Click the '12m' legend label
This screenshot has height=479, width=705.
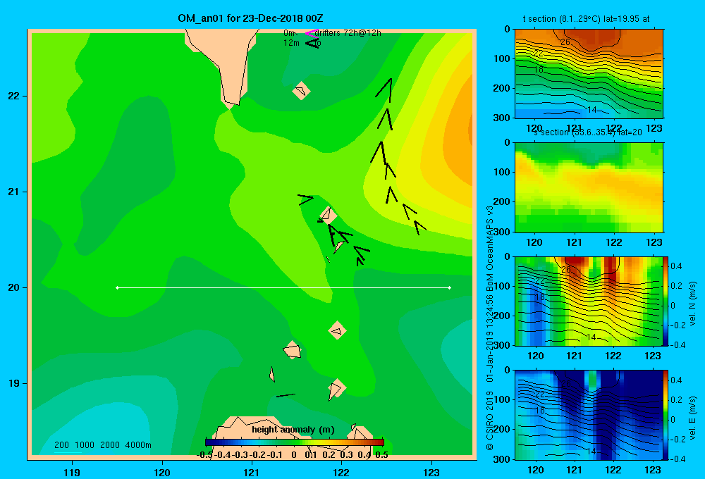point(291,43)
